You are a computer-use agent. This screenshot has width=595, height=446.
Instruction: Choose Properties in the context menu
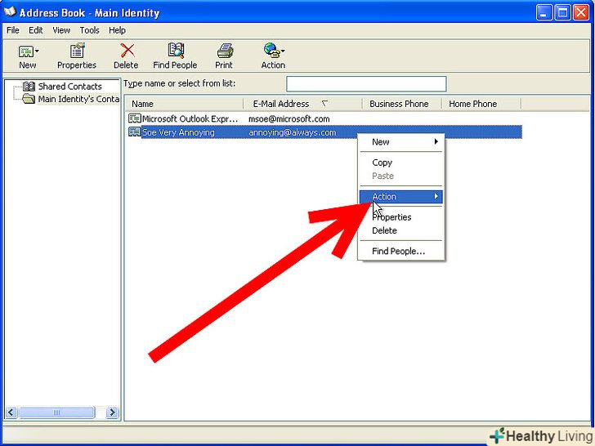point(400,217)
